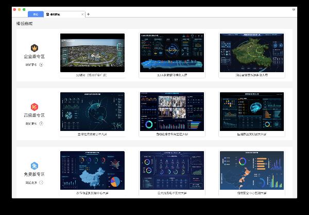Click the caption under the blue China map dashboard

point(92,193)
